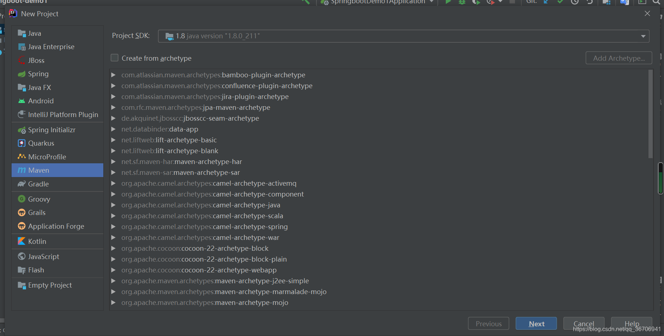Image resolution: width=664 pixels, height=336 pixels.
Task: Select camel-archetype-activemq archetype text
Action: 255,184
